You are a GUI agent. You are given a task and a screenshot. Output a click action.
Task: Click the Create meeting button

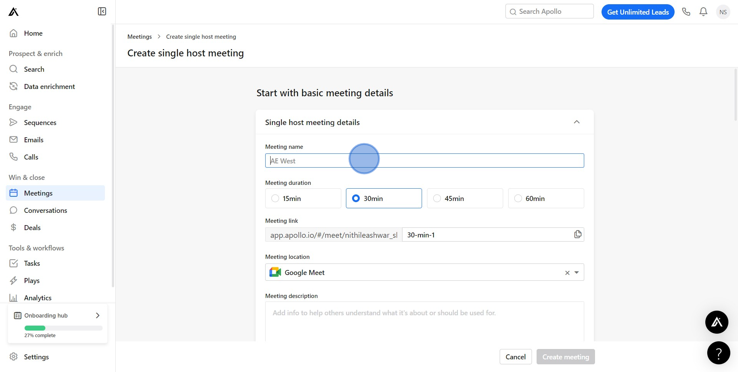(565, 357)
